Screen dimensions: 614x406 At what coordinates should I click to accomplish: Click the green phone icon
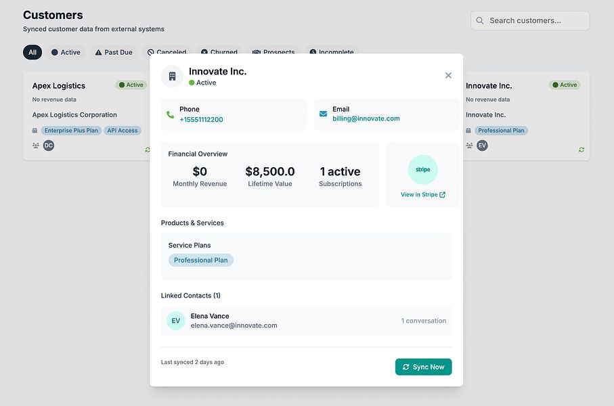[x=171, y=115]
